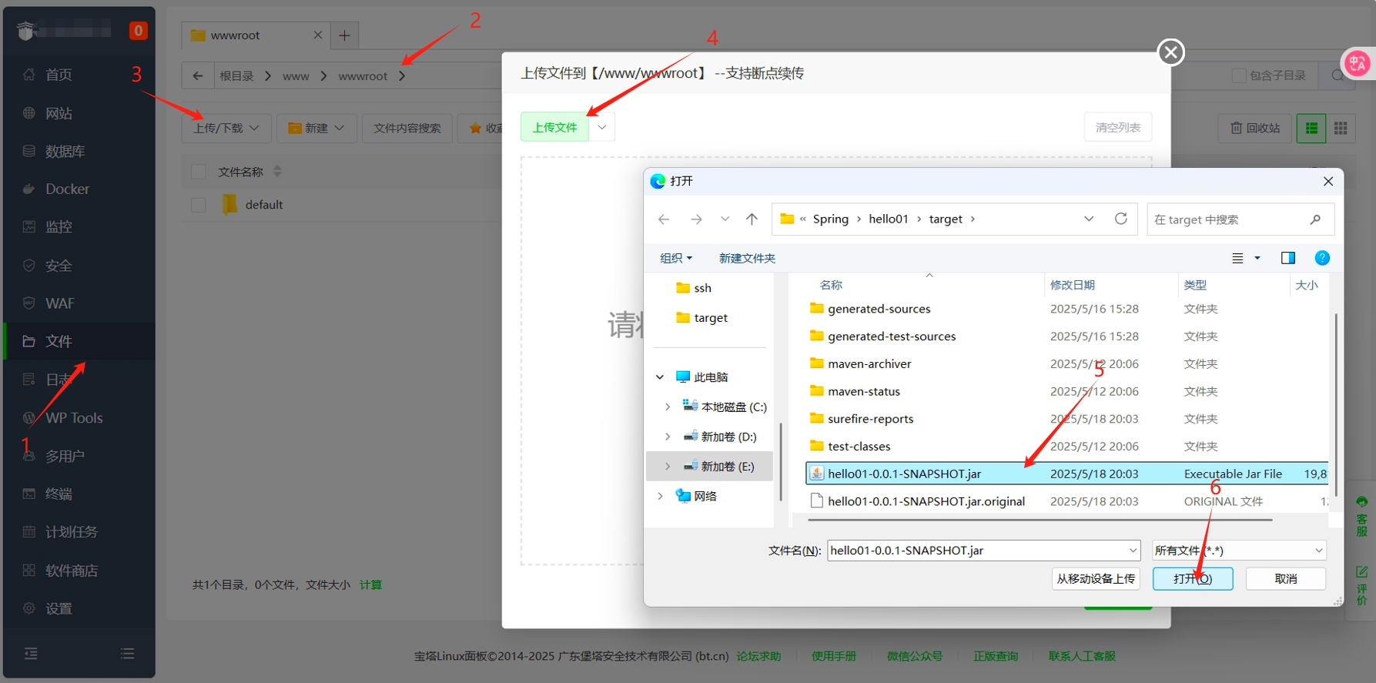Sort by 文件名称 using sort arrows

click(277, 172)
